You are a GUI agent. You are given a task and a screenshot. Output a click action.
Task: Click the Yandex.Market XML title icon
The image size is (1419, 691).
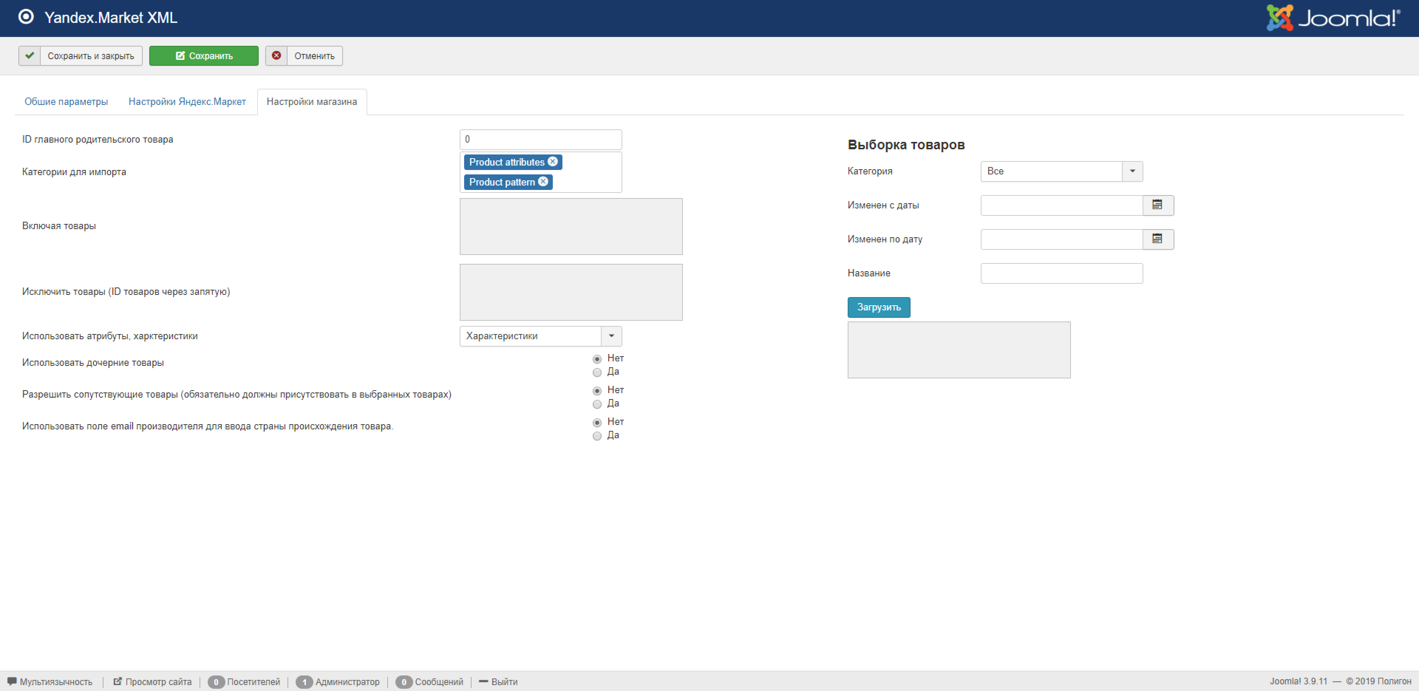pyautogui.click(x=26, y=17)
